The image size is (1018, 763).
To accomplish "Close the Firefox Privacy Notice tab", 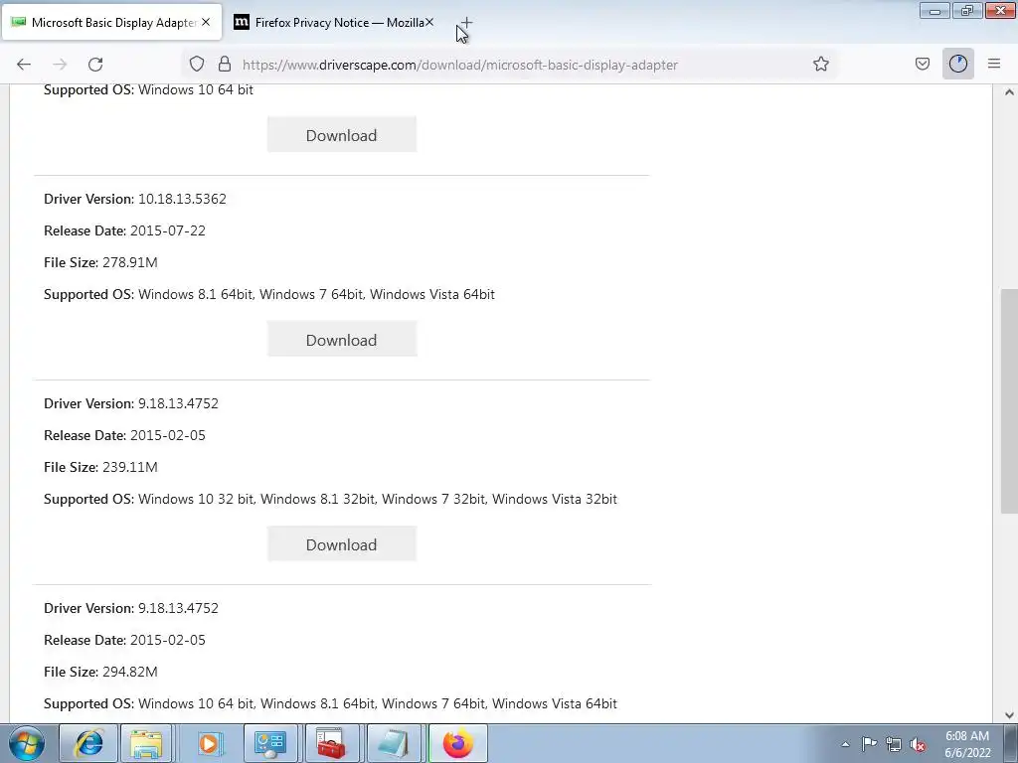I will click(x=429, y=22).
